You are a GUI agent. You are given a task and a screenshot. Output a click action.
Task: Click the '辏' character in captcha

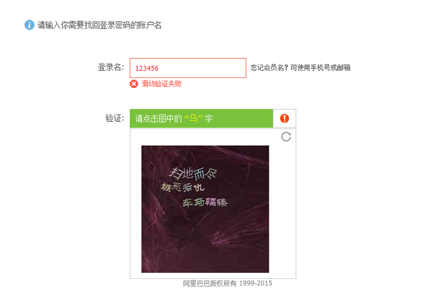[x=222, y=202]
